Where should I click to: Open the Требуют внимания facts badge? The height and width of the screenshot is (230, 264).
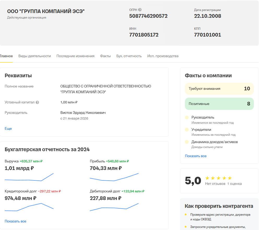(x=219, y=89)
